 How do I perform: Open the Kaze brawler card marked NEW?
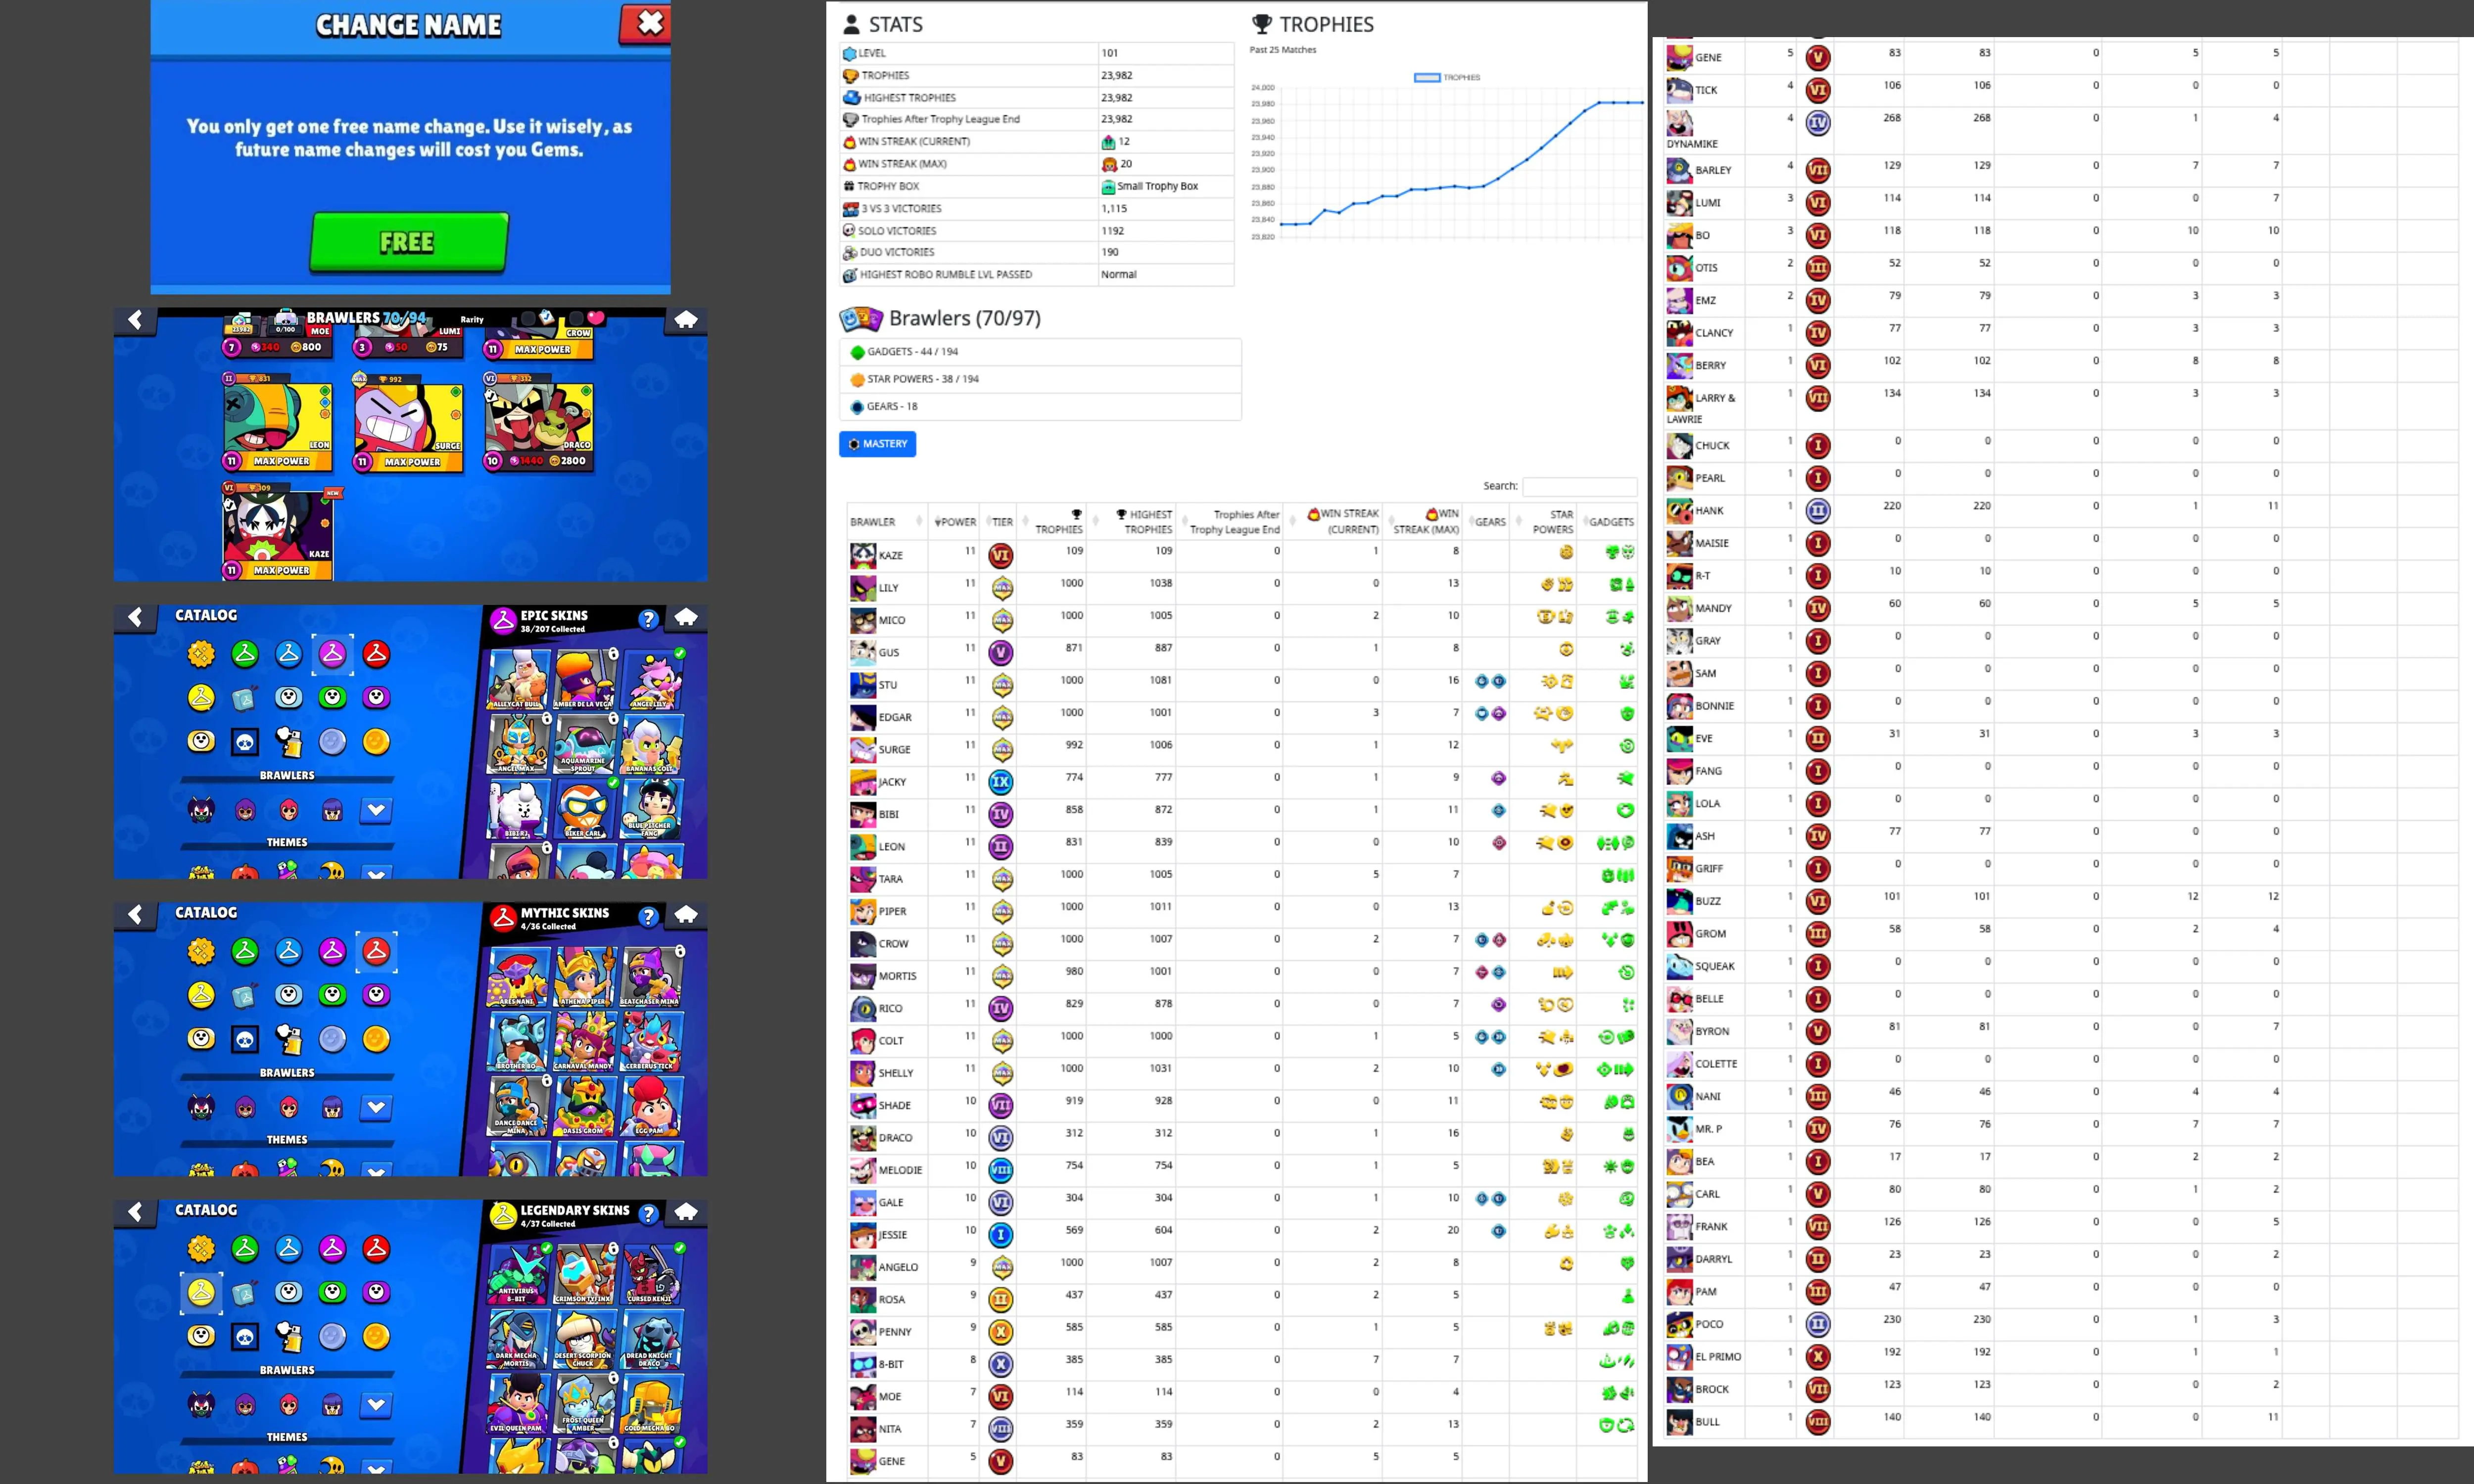click(278, 531)
